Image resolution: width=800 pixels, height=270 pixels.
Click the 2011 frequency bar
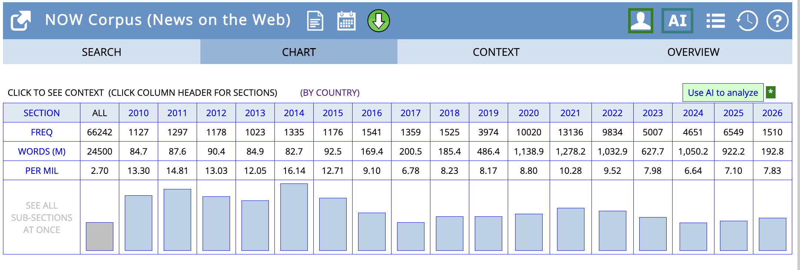(177, 220)
